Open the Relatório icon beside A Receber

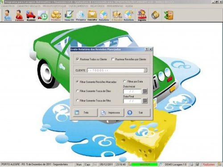(x=129, y=15)
